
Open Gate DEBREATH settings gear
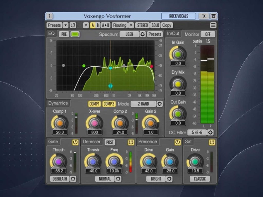(x=73, y=179)
